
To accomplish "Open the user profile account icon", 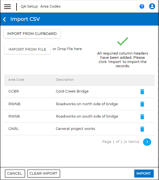I will tap(152, 6).
